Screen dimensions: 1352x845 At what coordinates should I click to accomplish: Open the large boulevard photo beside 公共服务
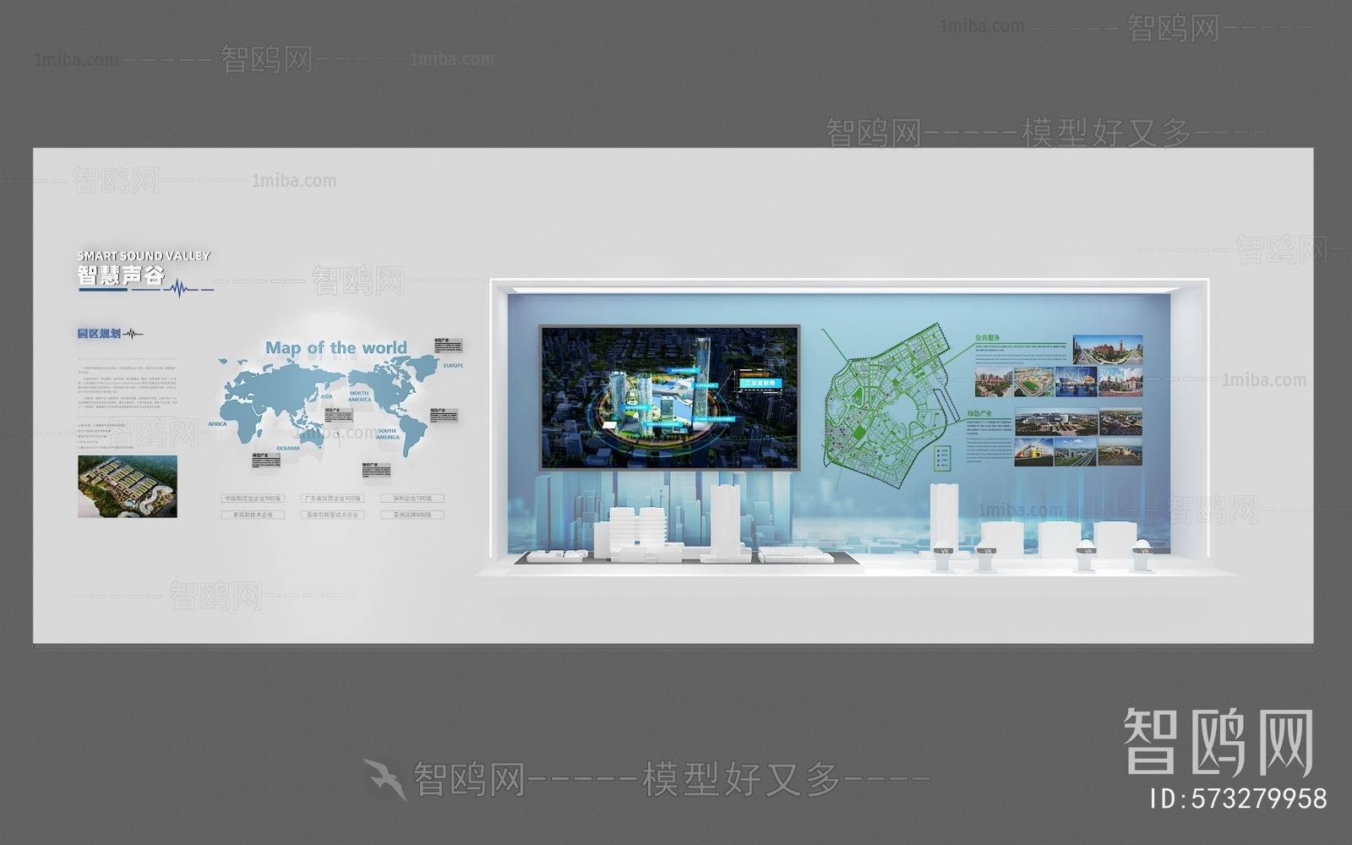click(x=1108, y=350)
